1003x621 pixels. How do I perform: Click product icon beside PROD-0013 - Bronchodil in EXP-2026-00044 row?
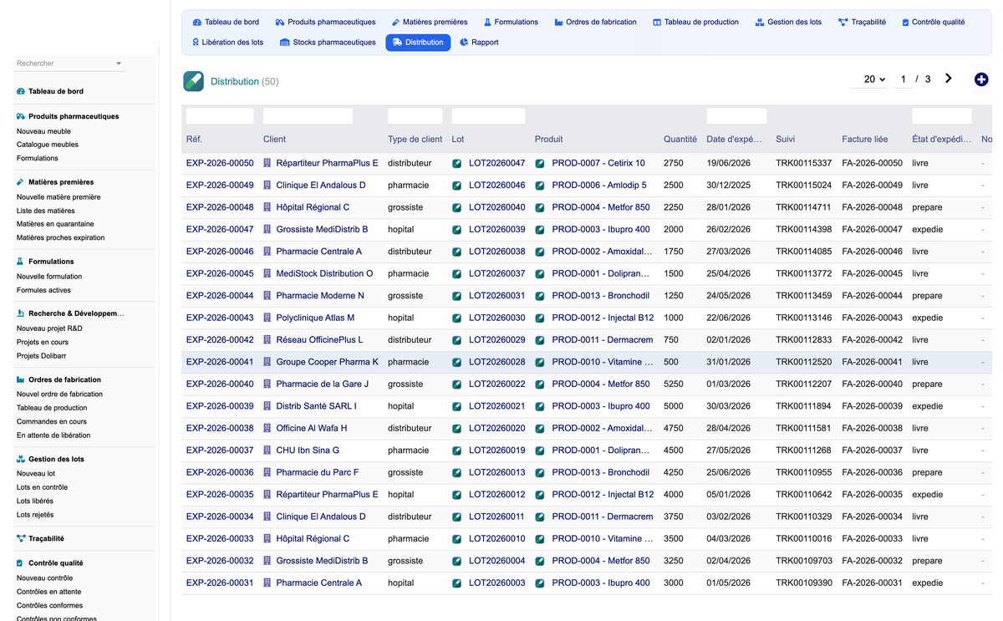point(540,296)
